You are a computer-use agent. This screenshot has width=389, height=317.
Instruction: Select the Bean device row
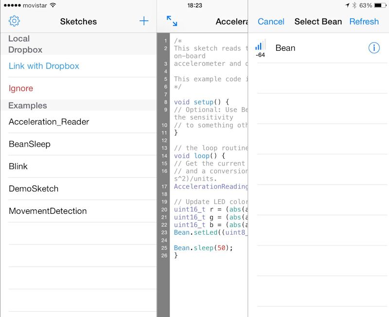tap(318, 48)
